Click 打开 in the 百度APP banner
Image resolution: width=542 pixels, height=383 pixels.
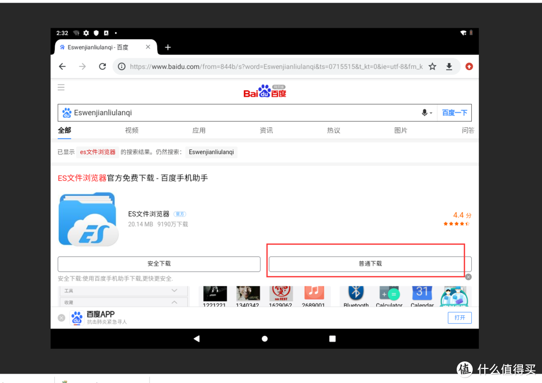(460, 318)
